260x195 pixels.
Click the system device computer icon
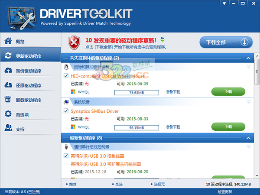tap(66, 102)
